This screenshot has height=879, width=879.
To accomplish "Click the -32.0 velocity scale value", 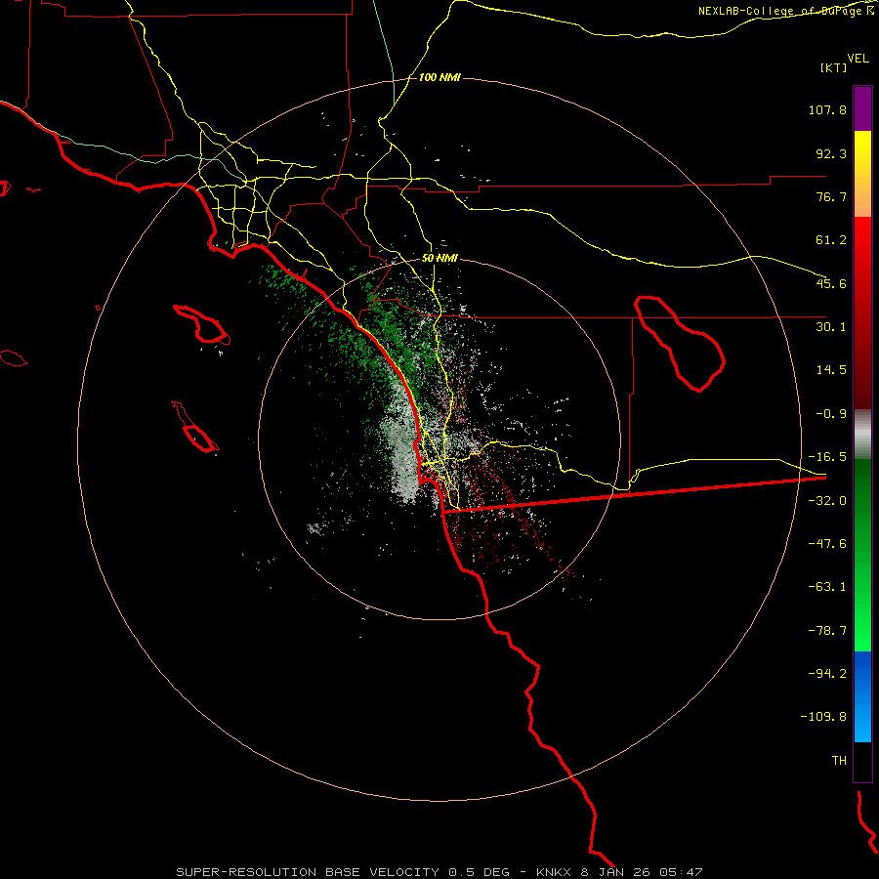I will [x=827, y=501].
